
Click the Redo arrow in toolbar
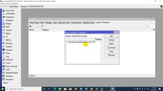point(5,6)
